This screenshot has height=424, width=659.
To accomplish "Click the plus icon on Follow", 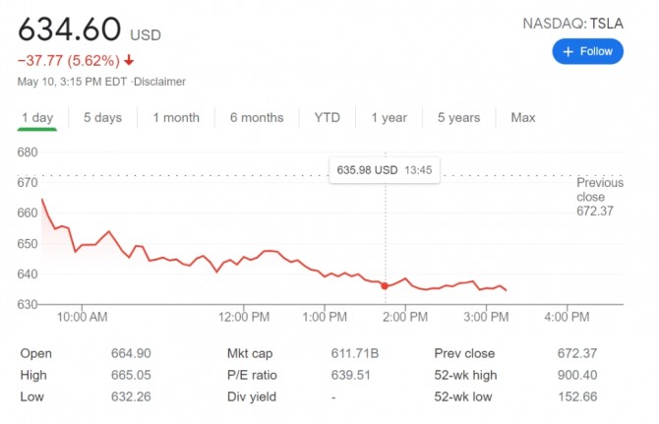I will click(x=567, y=51).
